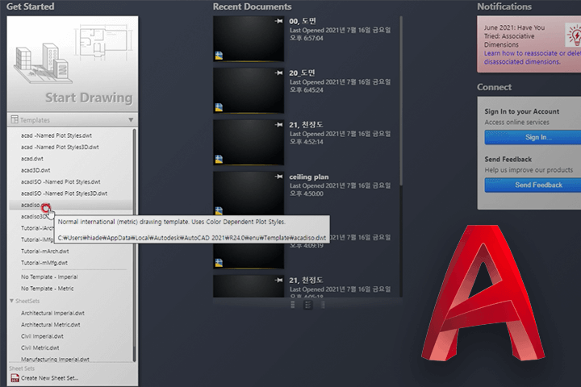This screenshot has height=387, width=581.
Task: Collapse the SheetSets group triangle
Action: [11, 301]
